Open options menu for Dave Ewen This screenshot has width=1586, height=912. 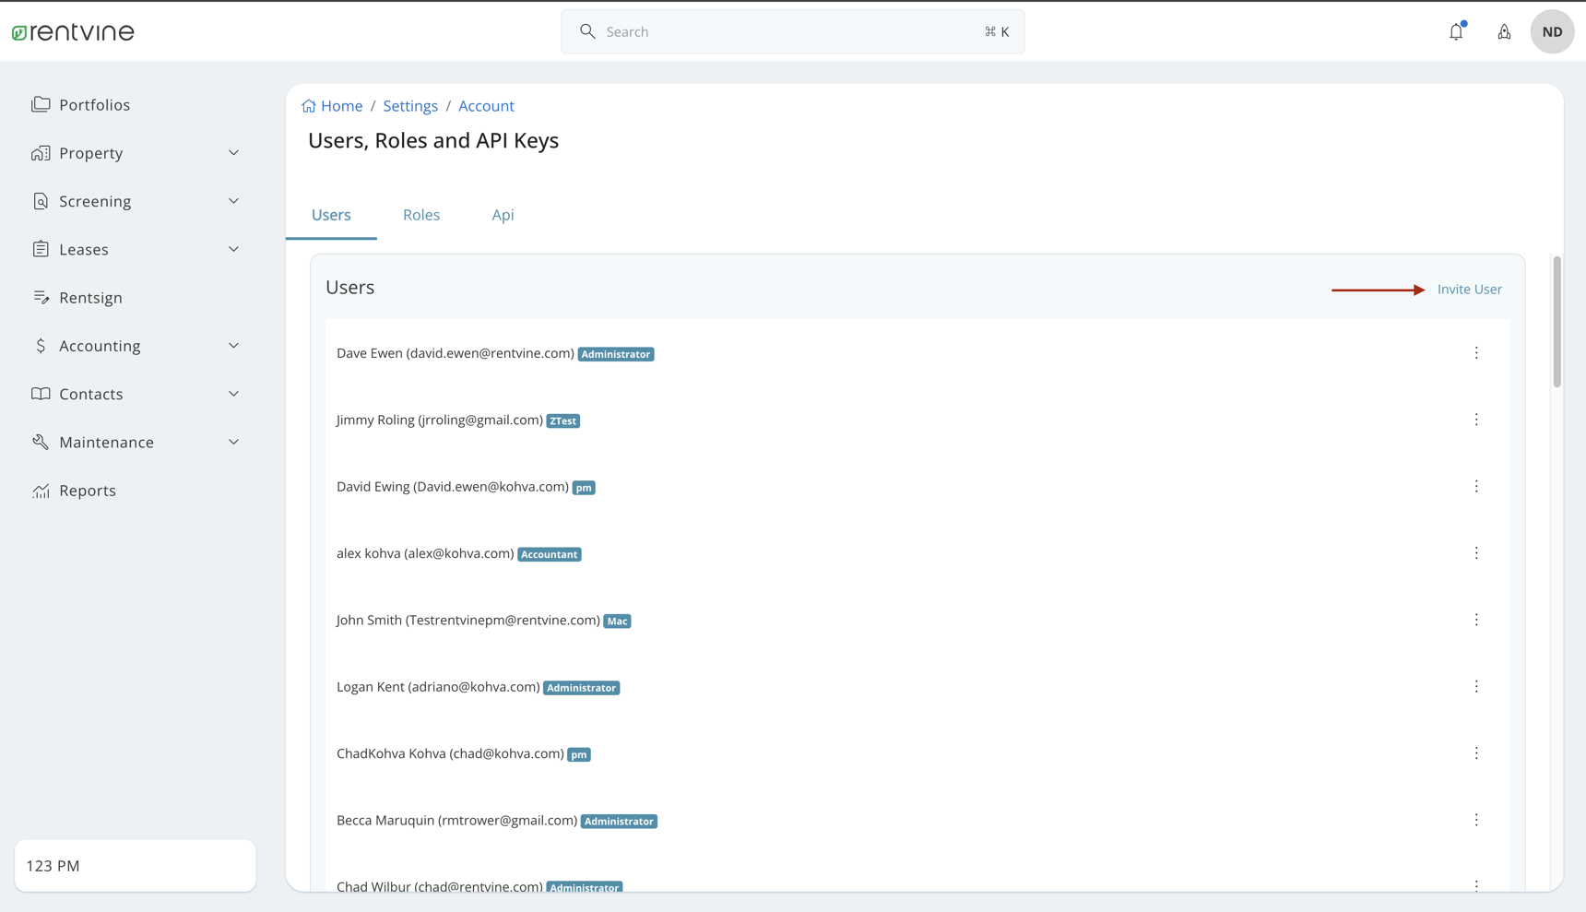click(x=1476, y=353)
